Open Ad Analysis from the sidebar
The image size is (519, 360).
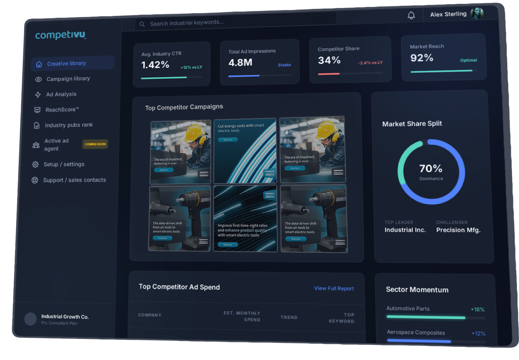point(62,94)
